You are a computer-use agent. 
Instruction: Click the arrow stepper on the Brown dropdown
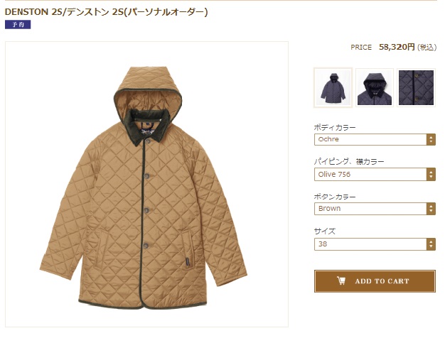[x=431, y=209]
